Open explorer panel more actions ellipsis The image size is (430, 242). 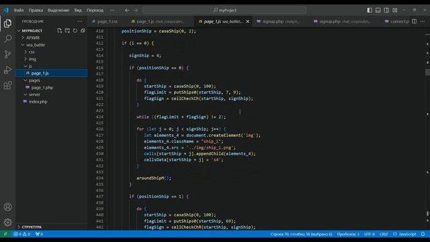pyautogui.click(x=80, y=21)
